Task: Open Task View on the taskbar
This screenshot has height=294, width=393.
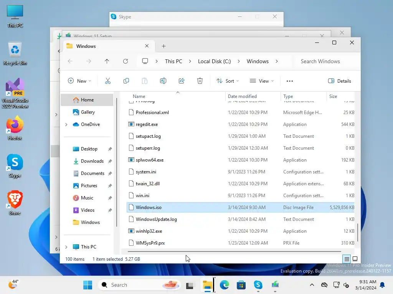Action: (190, 285)
